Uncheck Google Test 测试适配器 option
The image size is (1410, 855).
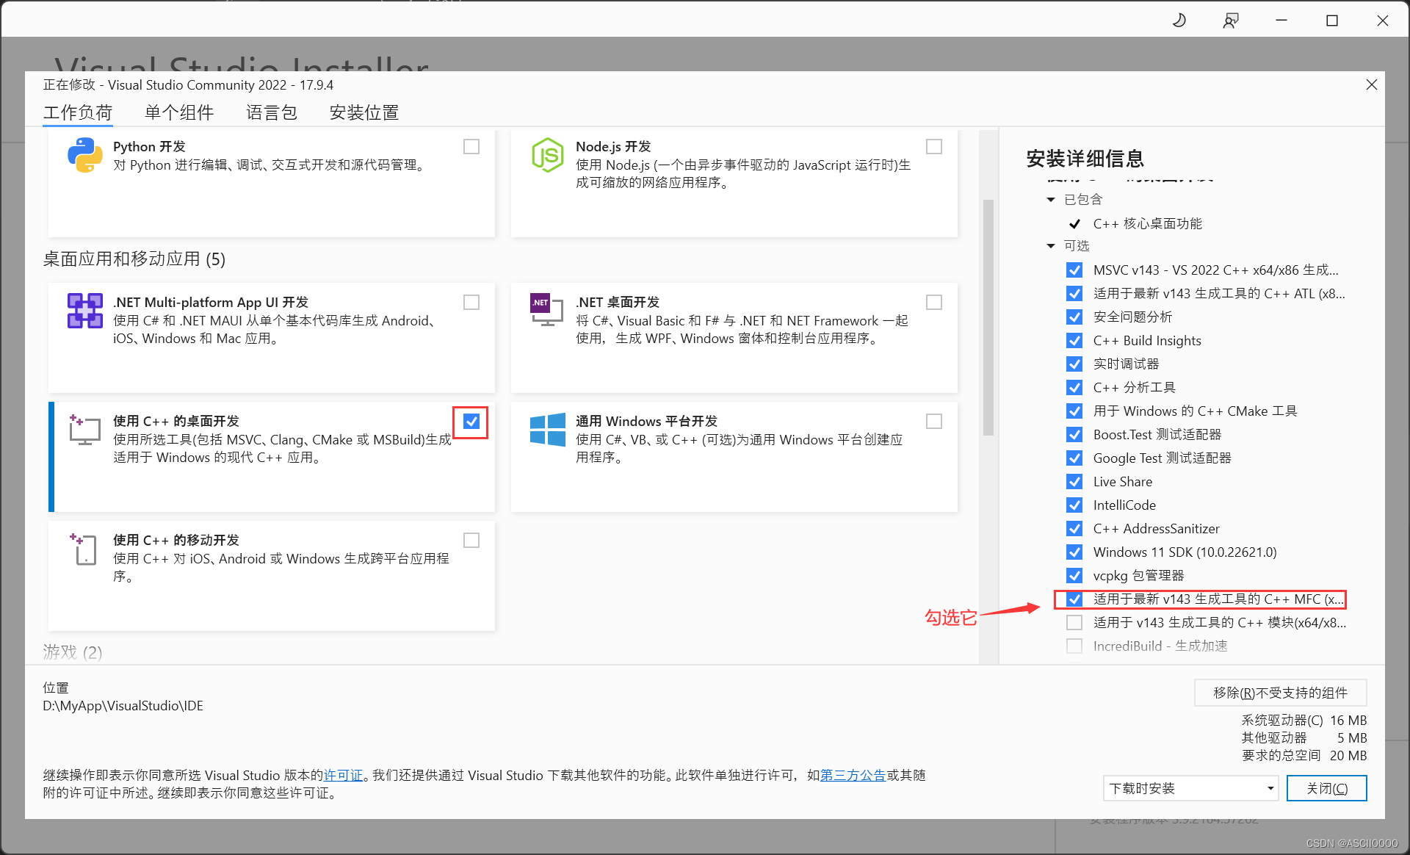coord(1074,458)
